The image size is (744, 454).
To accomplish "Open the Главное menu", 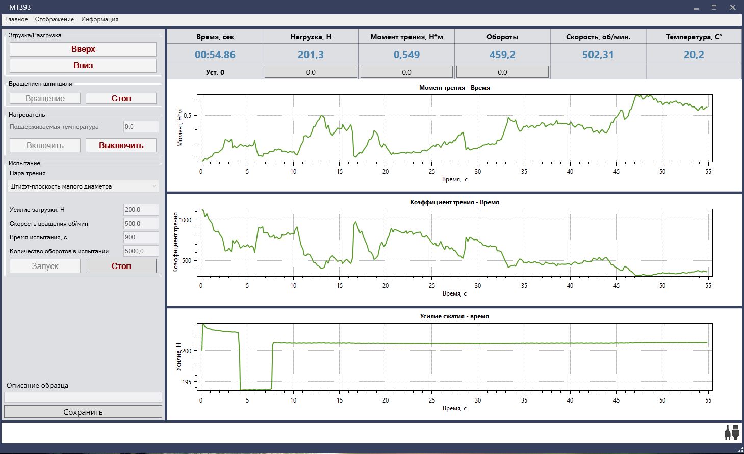I will 16,19.
